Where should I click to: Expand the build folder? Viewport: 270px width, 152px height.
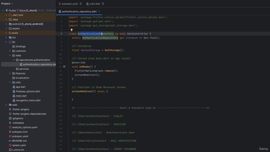(x=6, y=33)
